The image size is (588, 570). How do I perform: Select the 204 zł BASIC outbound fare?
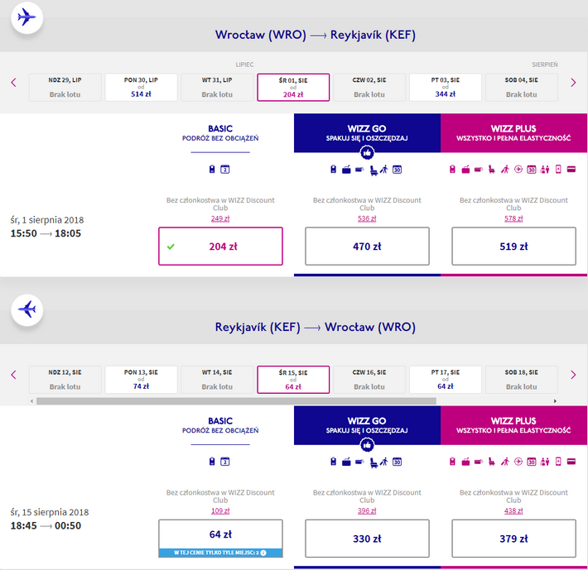pyautogui.click(x=220, y=246)
